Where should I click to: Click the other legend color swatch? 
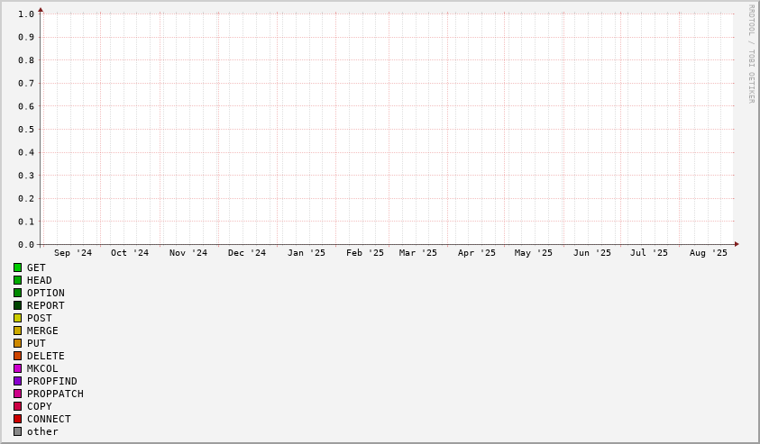click(17, 430)
